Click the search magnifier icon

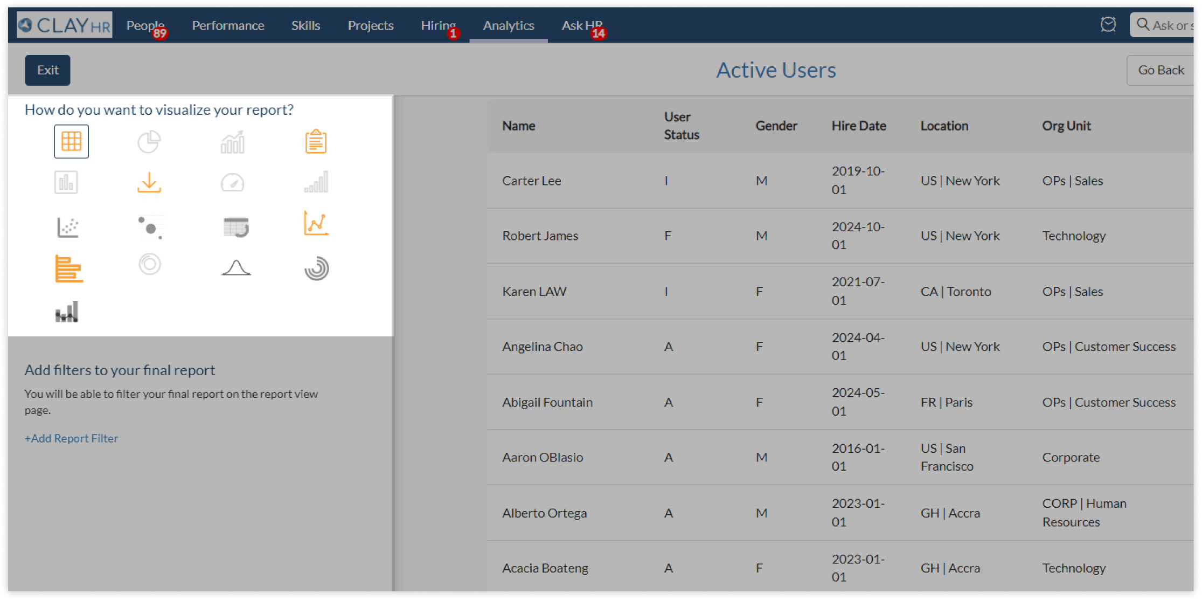click(x=1143, y=24)
